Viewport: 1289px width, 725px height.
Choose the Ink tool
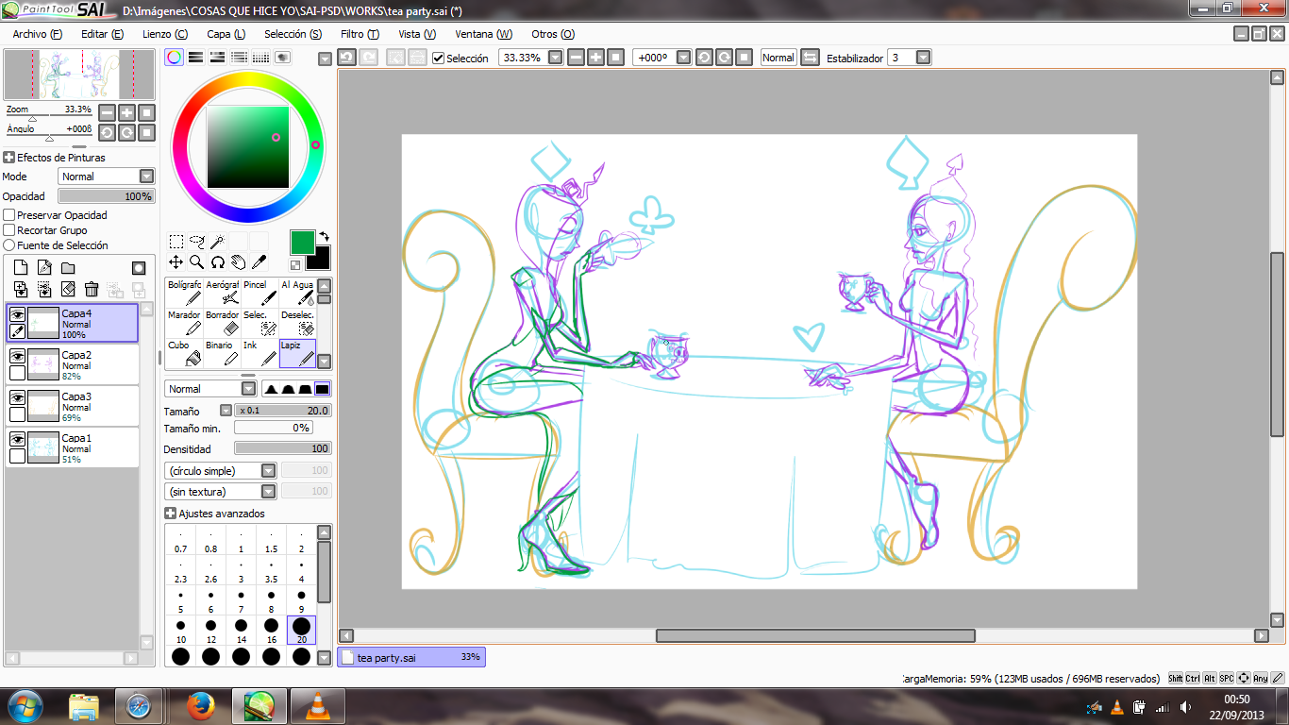coord(259,353)
